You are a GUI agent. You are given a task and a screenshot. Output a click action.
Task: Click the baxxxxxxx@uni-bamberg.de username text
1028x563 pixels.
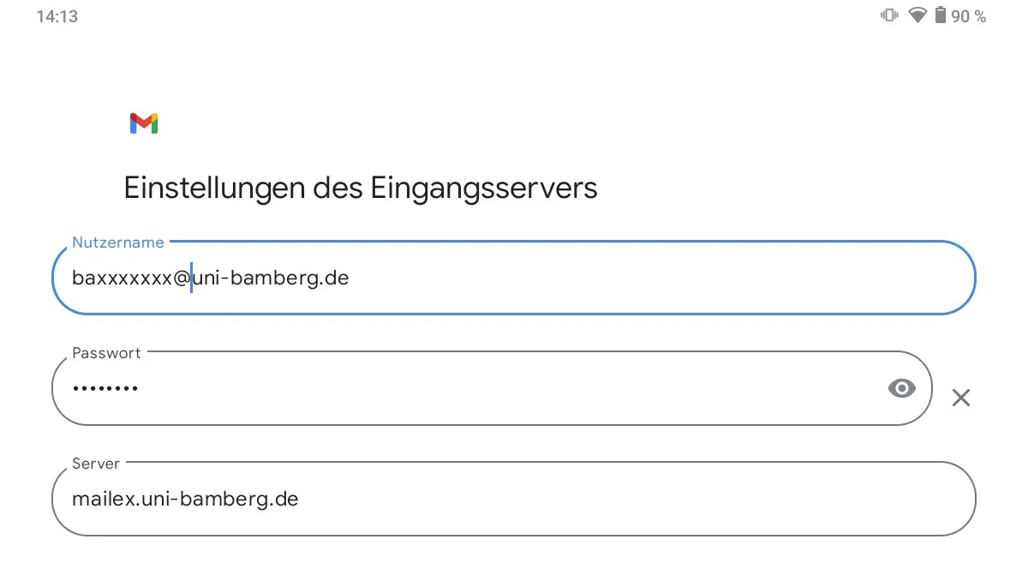[x=211, y=279]
